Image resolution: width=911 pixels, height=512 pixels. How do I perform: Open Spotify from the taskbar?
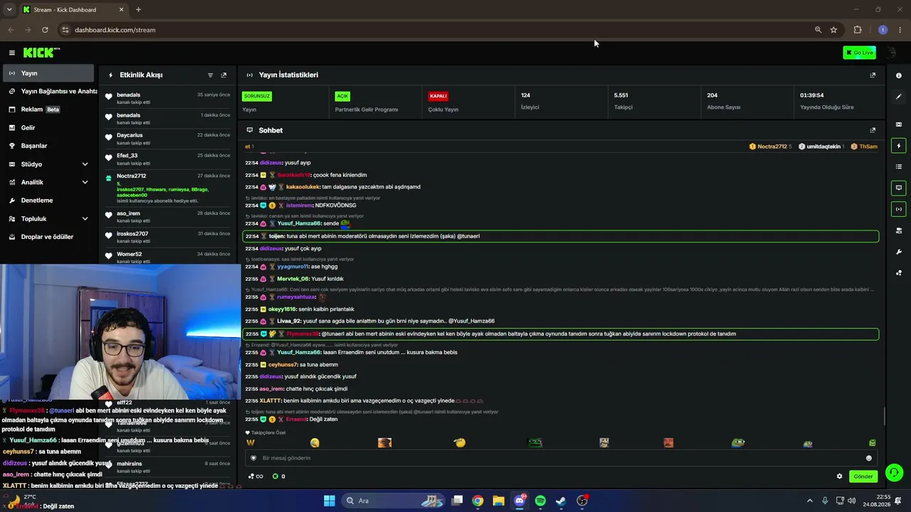pos(540,501)
